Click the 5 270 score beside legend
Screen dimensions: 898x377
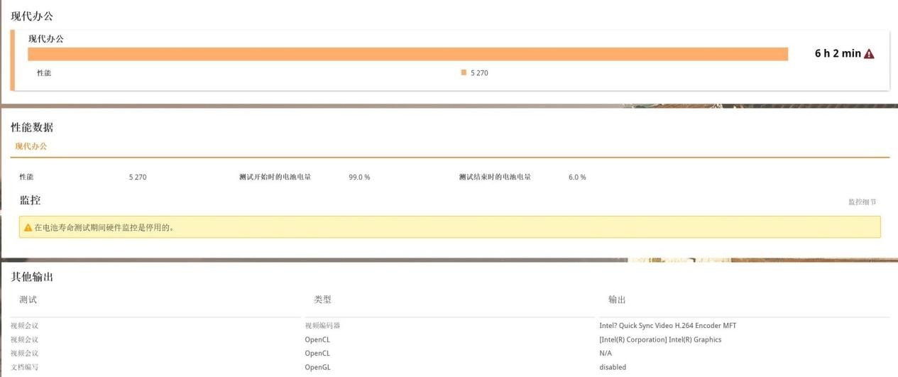(479, 73)
